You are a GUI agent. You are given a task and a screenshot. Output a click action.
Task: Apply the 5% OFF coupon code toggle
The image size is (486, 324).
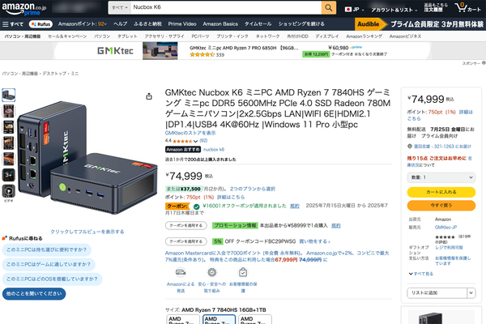pos(186,241)
